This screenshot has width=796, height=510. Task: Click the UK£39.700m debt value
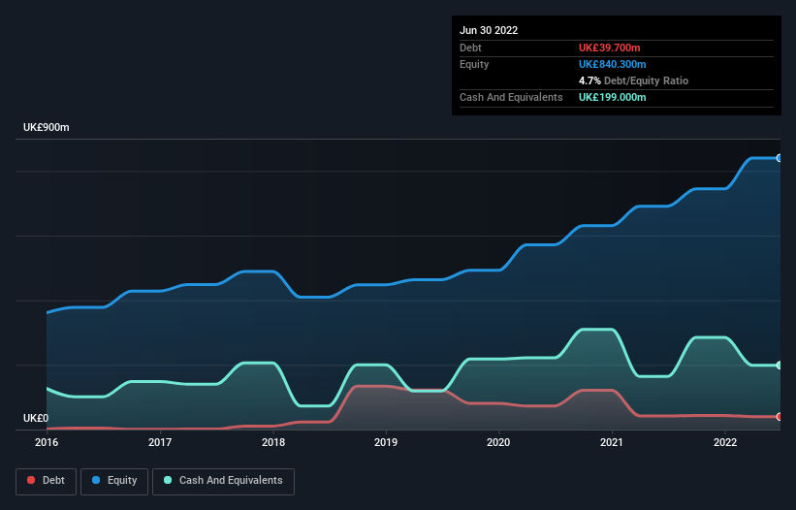coord(609,48)
